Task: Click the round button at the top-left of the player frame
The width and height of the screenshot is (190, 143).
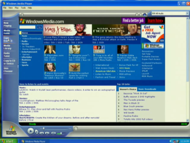Action: [22, 15]
